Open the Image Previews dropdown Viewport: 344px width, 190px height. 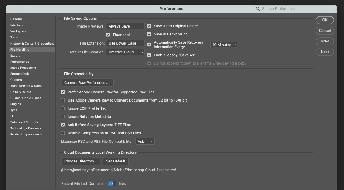(125, 26)
